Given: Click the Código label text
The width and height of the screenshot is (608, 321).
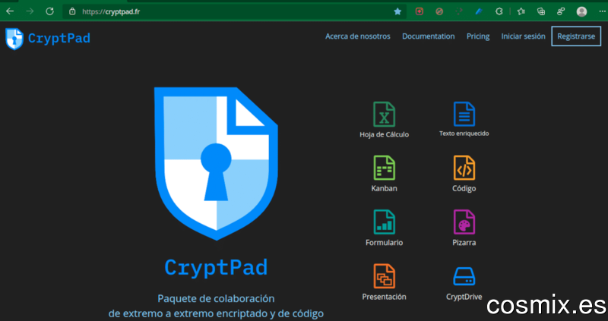Looking at the screenshot, I should 464,188.
